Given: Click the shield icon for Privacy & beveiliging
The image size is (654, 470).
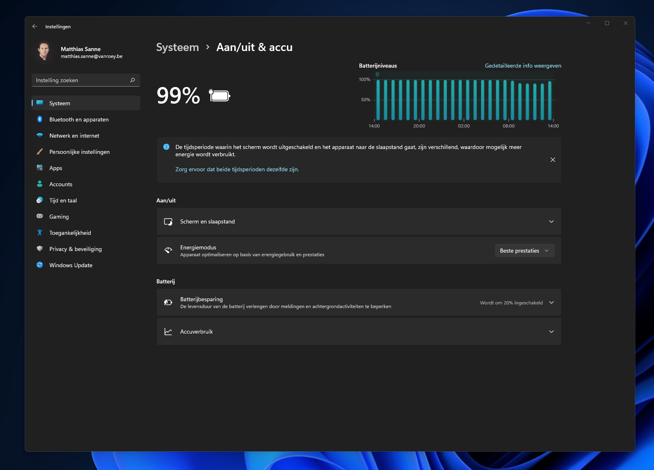Looking at the screenshot, I should (40, 249).
